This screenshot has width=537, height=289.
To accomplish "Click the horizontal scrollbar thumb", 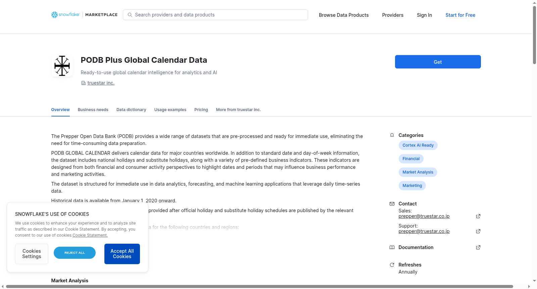I will (259, 286).
